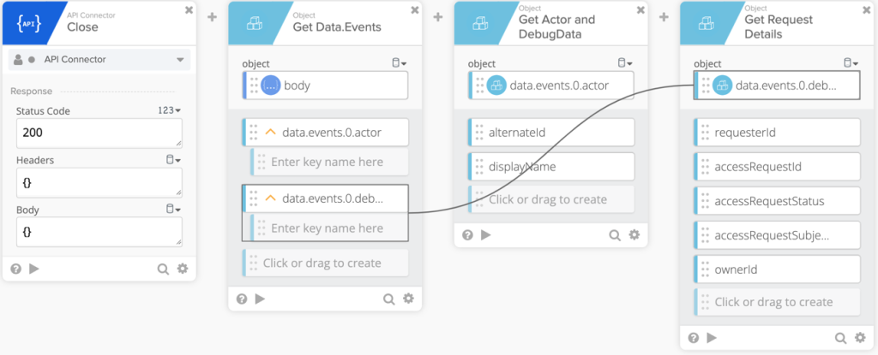Click 'Click or drag to create' in Get Data.Events
878x355 pixels.
point(322,263)
